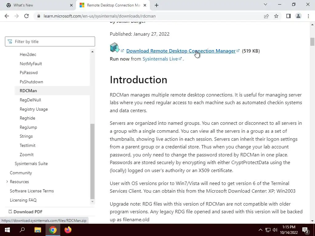Click the sidebar scroll up arrow
The height and width of the screenshot is (236, 315).
(x=92, y=52)
